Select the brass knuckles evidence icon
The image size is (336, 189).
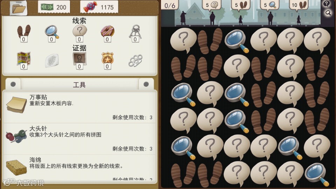click(x=135, y=61)
